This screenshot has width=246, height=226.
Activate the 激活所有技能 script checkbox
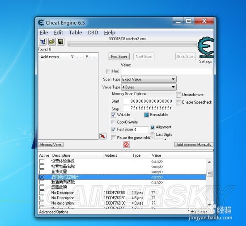pyautogui.click(x=42, y=182)
